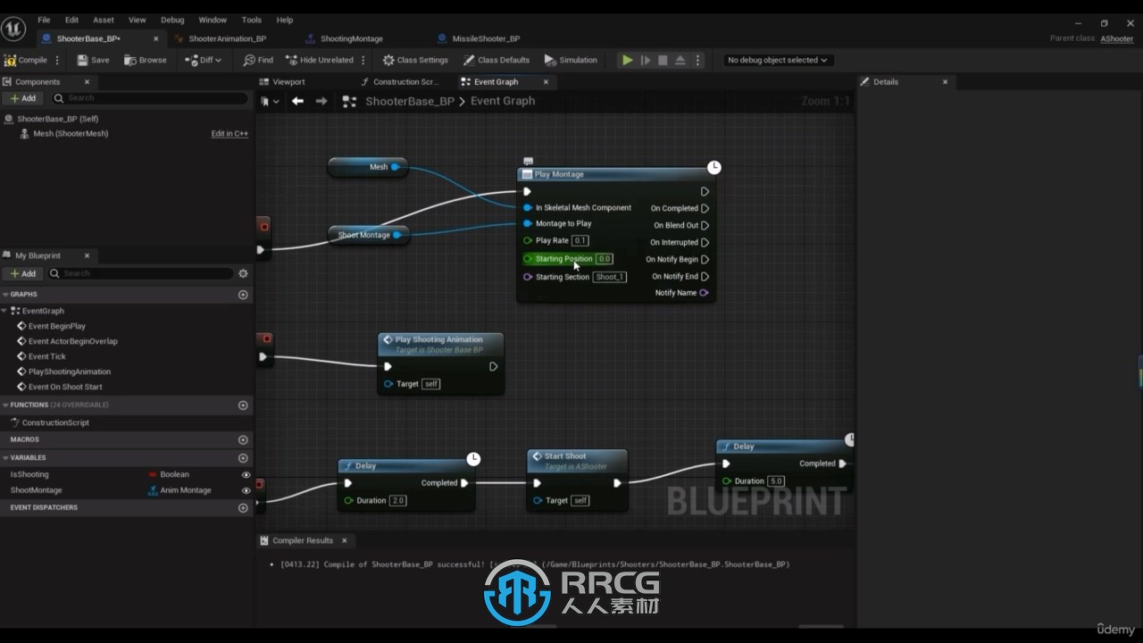
Task: Select Mesh (ShooterMesh) component
Action: pos(71,133)
